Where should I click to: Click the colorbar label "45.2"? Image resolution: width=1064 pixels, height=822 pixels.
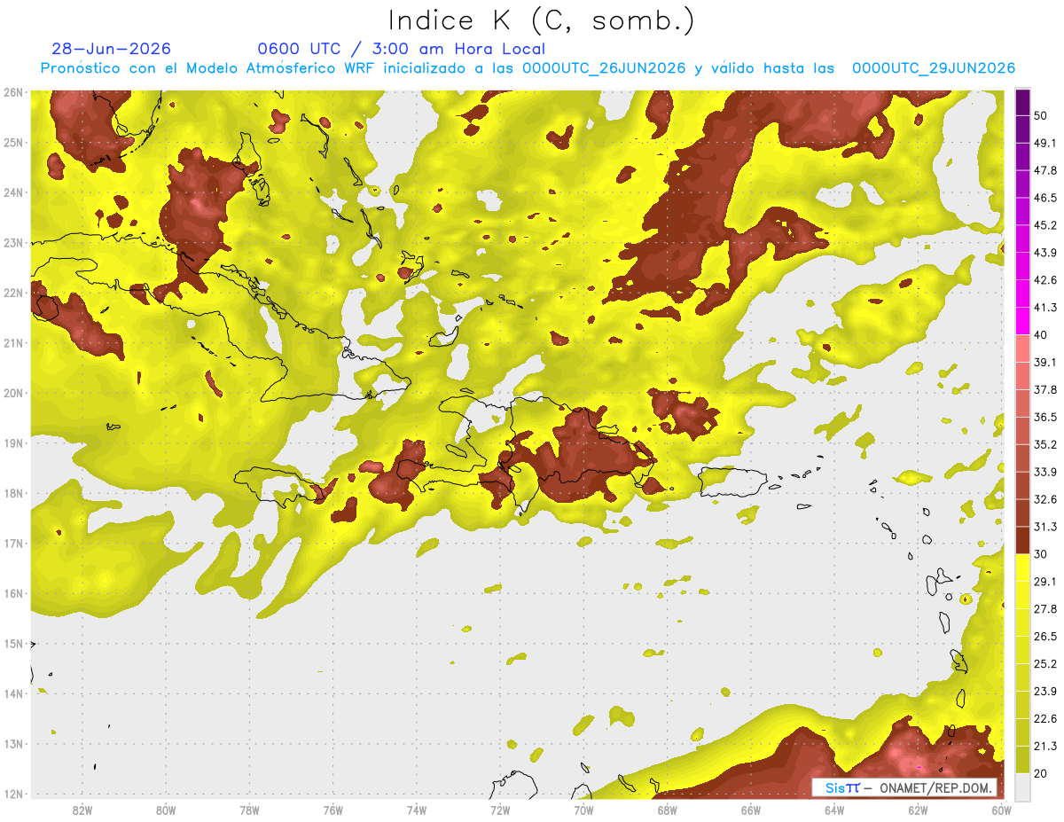1045,225
